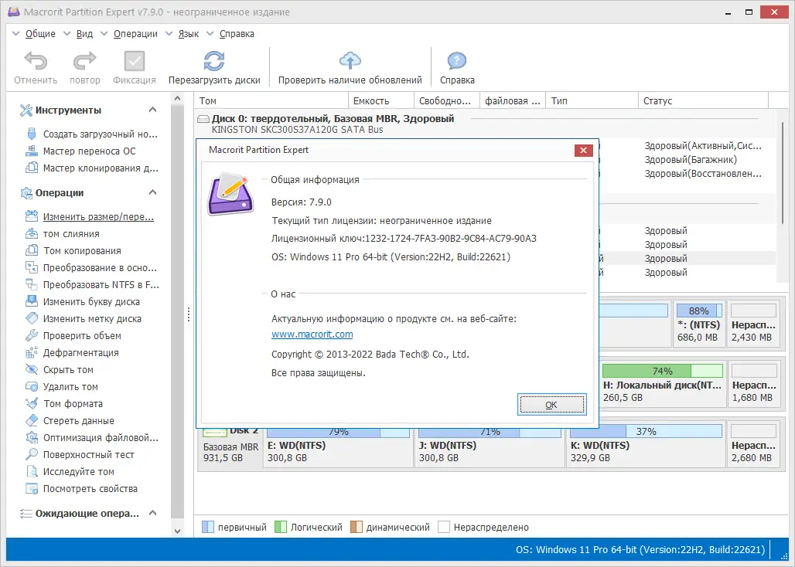Open the Вид menu
Image resolution: width=795 pixels, height=567 pixels.
[x=85, y=34]
